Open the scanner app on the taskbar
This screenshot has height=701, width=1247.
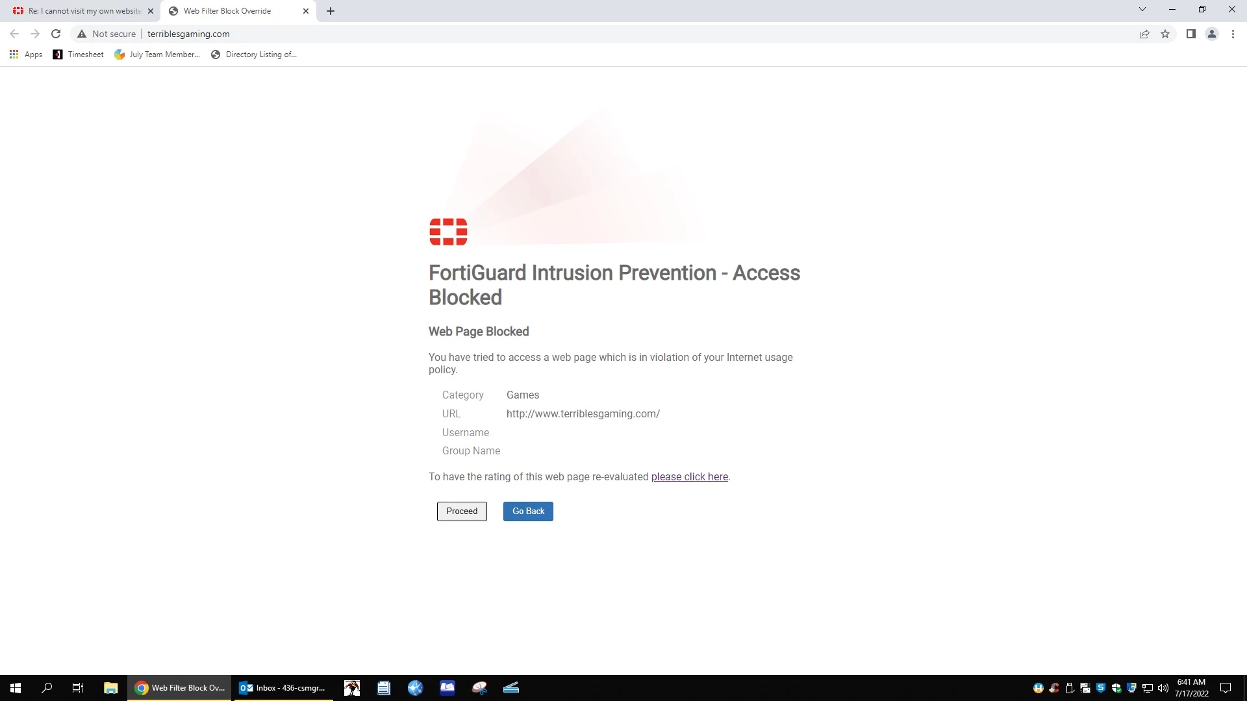[x=511, y=688]
